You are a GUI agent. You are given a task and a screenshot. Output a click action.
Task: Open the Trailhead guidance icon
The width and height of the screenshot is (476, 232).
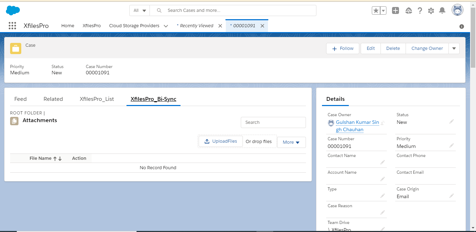pos(409,10)
